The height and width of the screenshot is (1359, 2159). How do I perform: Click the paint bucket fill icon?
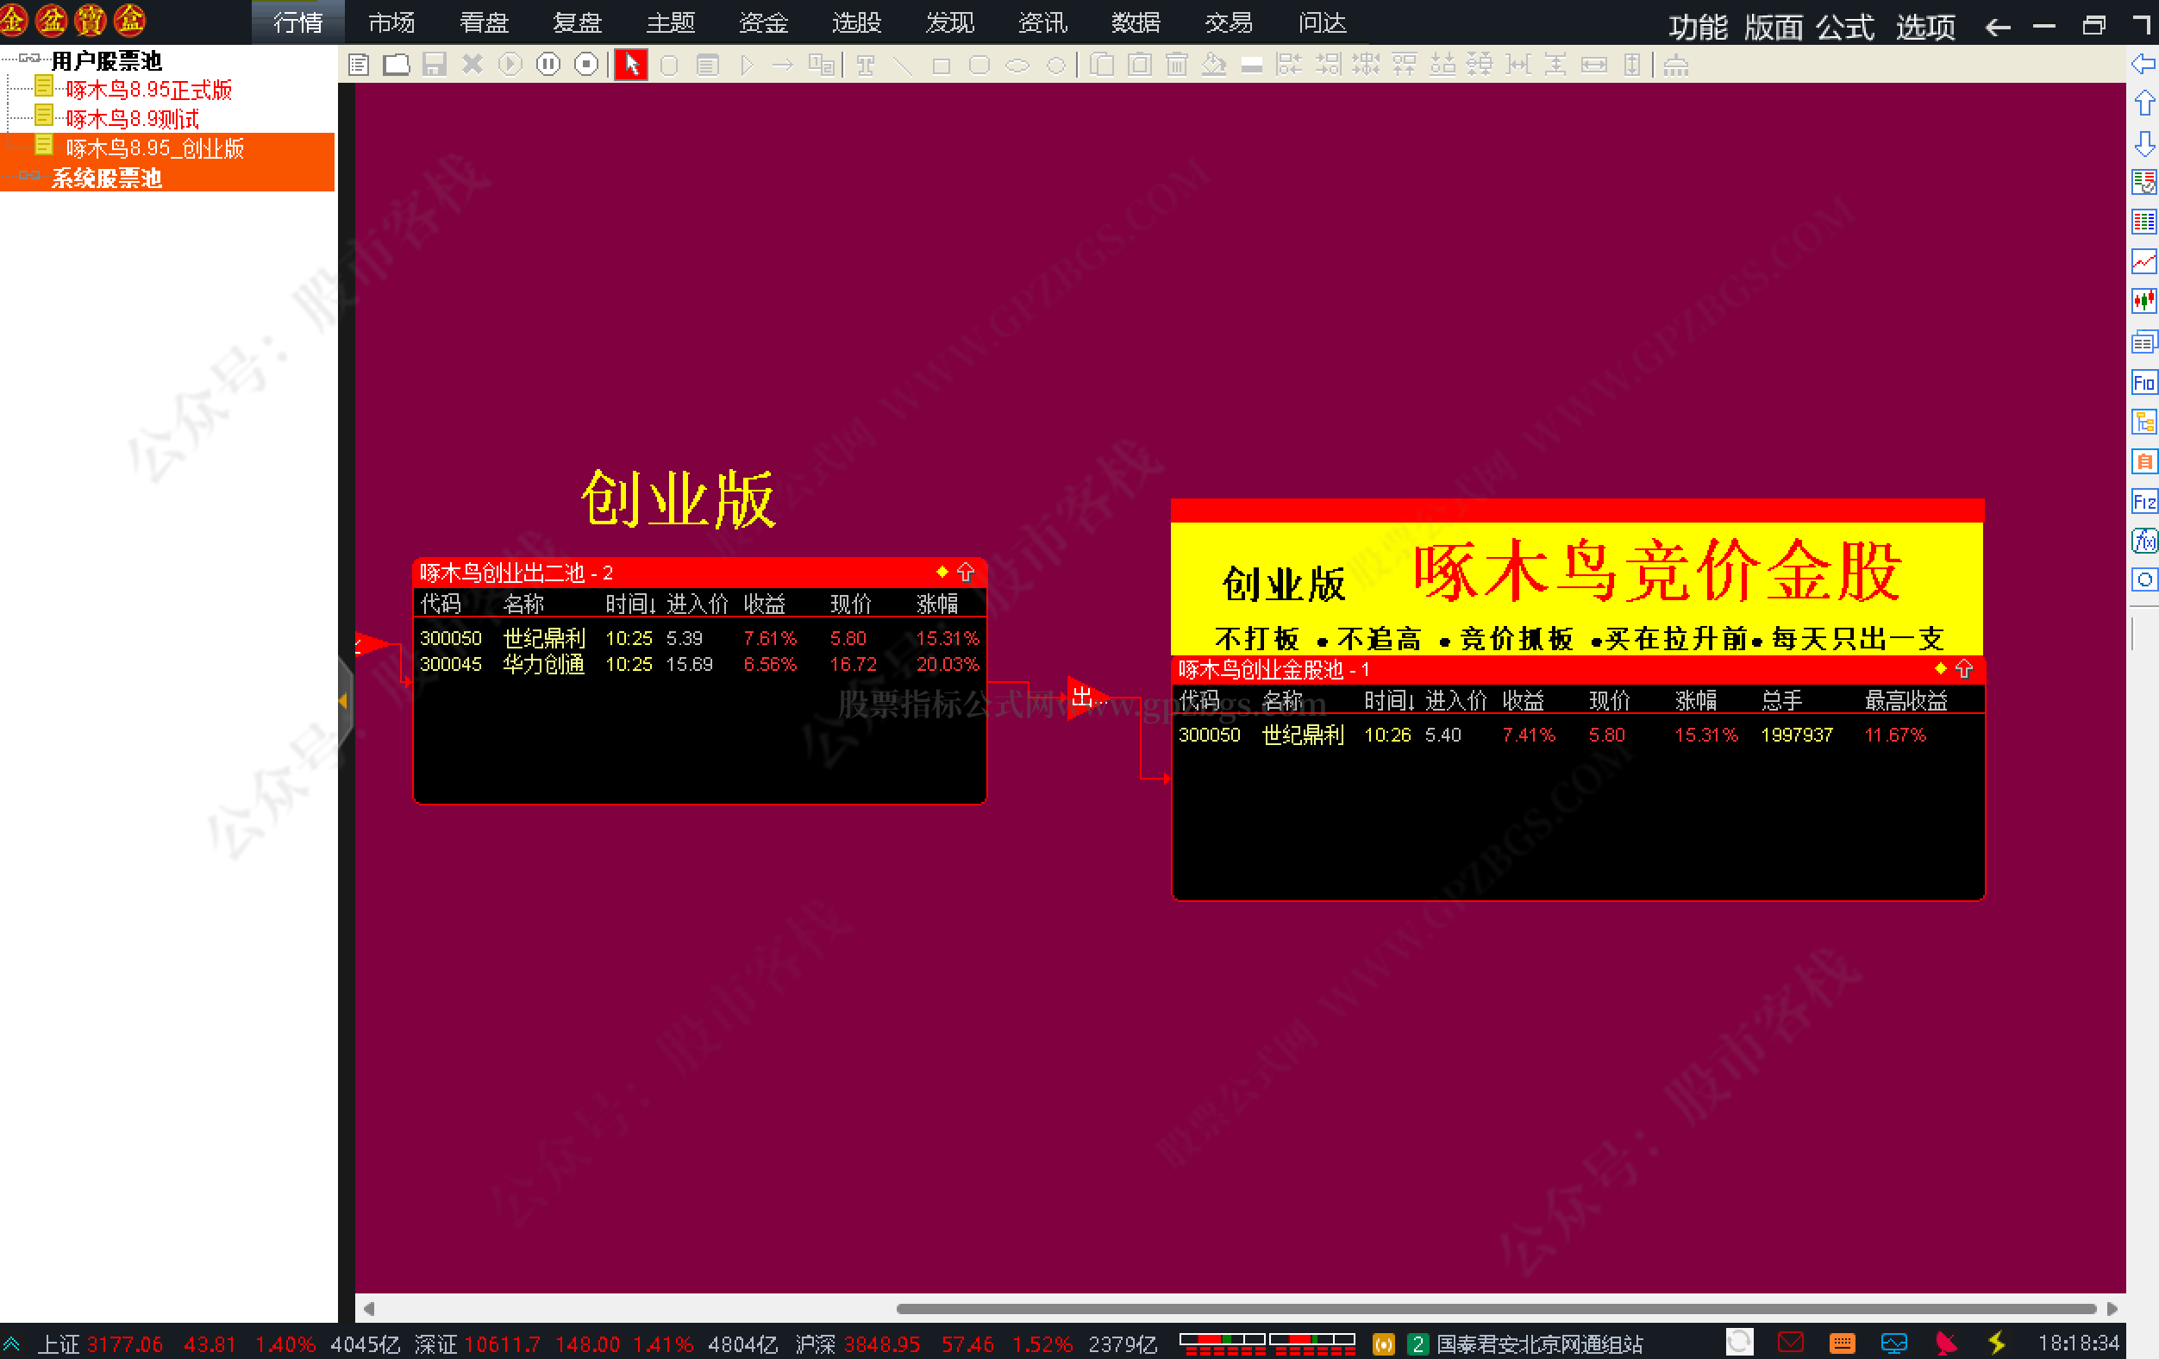(x=1214, y=65)
